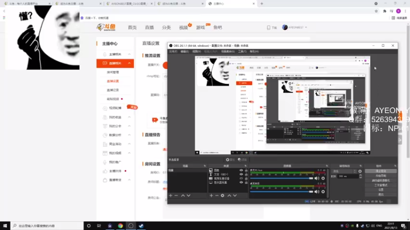The width and height of the screenshot is (410, 230).
Task: Open the Filters button next to Properties
Action: pos(242,159)
